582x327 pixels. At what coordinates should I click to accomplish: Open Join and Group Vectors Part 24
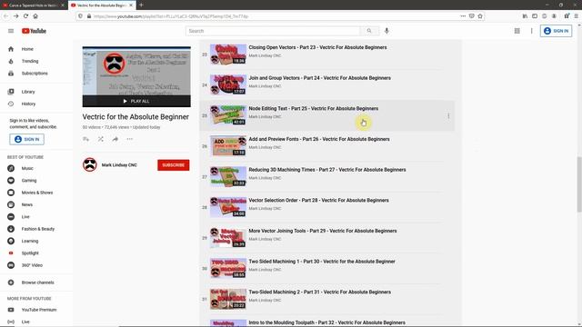[x=319, y=78]
